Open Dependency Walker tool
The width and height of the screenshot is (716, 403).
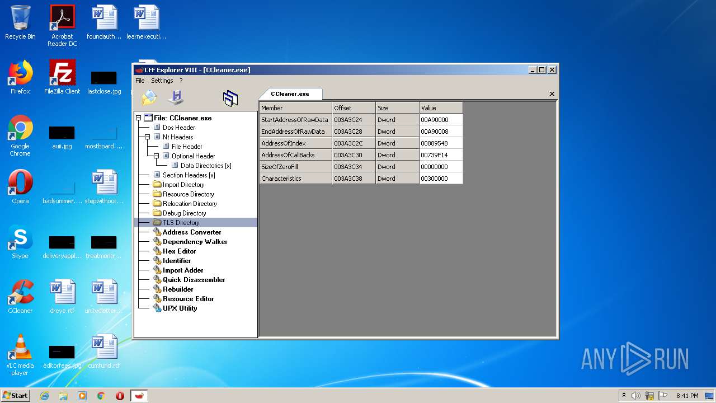(x=195, y=242)
